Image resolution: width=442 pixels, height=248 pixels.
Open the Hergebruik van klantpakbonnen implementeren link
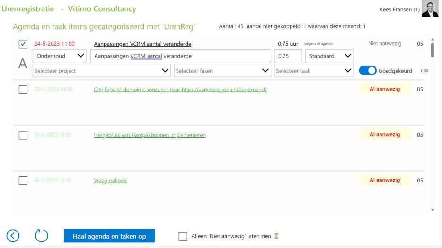coord(150,135)
